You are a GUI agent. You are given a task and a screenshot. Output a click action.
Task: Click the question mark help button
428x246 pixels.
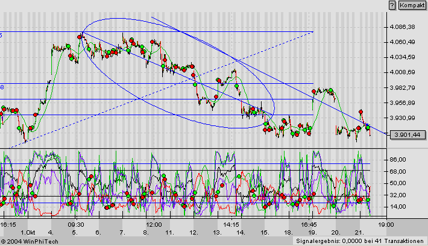click(392, 5)
